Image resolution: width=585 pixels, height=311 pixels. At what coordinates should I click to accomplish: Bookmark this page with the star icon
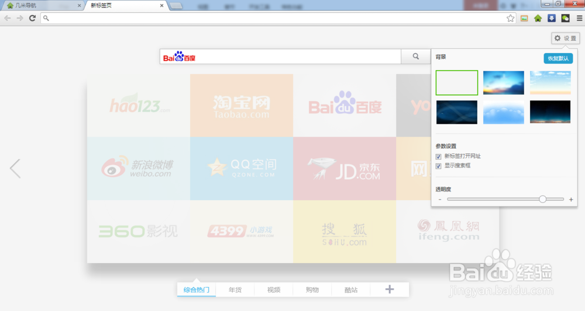[x=510, y=18]
